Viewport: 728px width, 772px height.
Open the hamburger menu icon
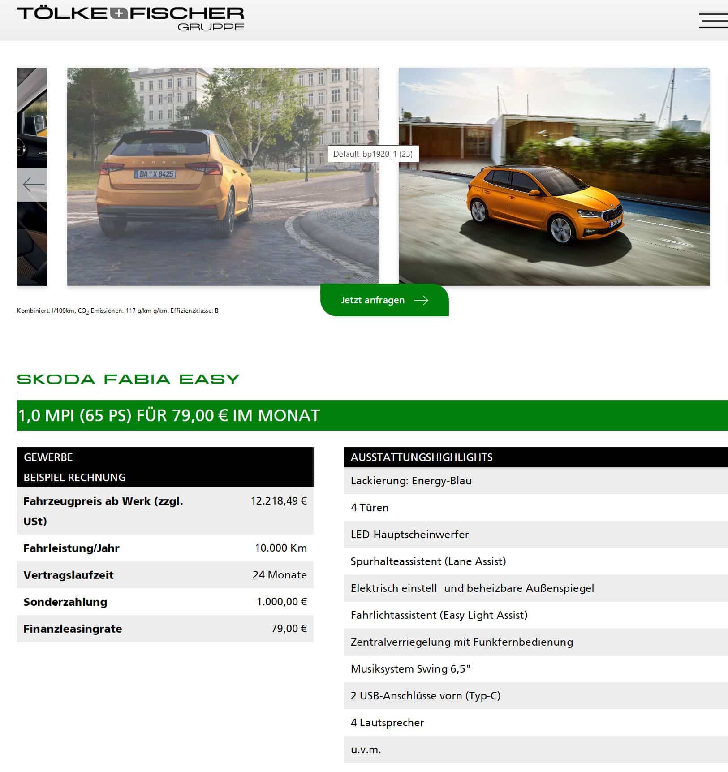pos(713,21)
